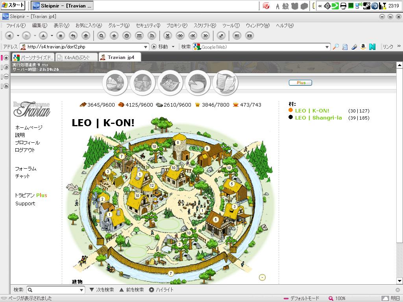This screenshot has height=302, width=403.
Task: Open the ツール(T) menu
Action: click(231, 26)
